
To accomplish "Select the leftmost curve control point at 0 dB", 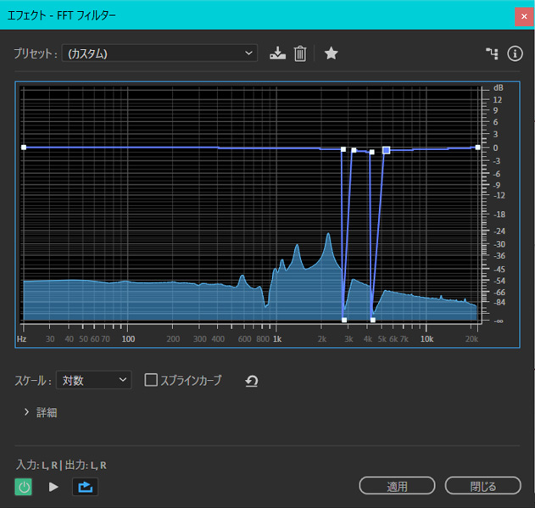I will (24, 148).
